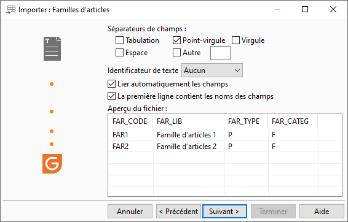Image resolution: width=348 pixels, height=222 pixels.
Task: Toggle Lier automatiquement les champs
Action: (111, 84)
